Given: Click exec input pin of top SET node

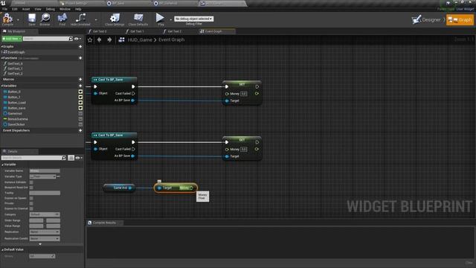Looking at the screenshot, I should tap(226, 86).
